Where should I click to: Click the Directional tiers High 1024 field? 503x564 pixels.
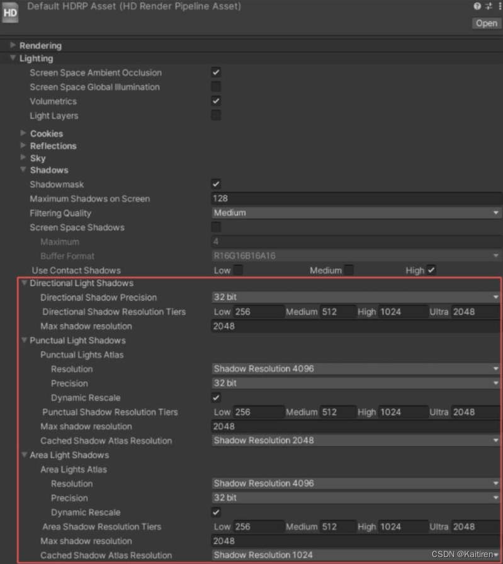click(x=403, y=311)
